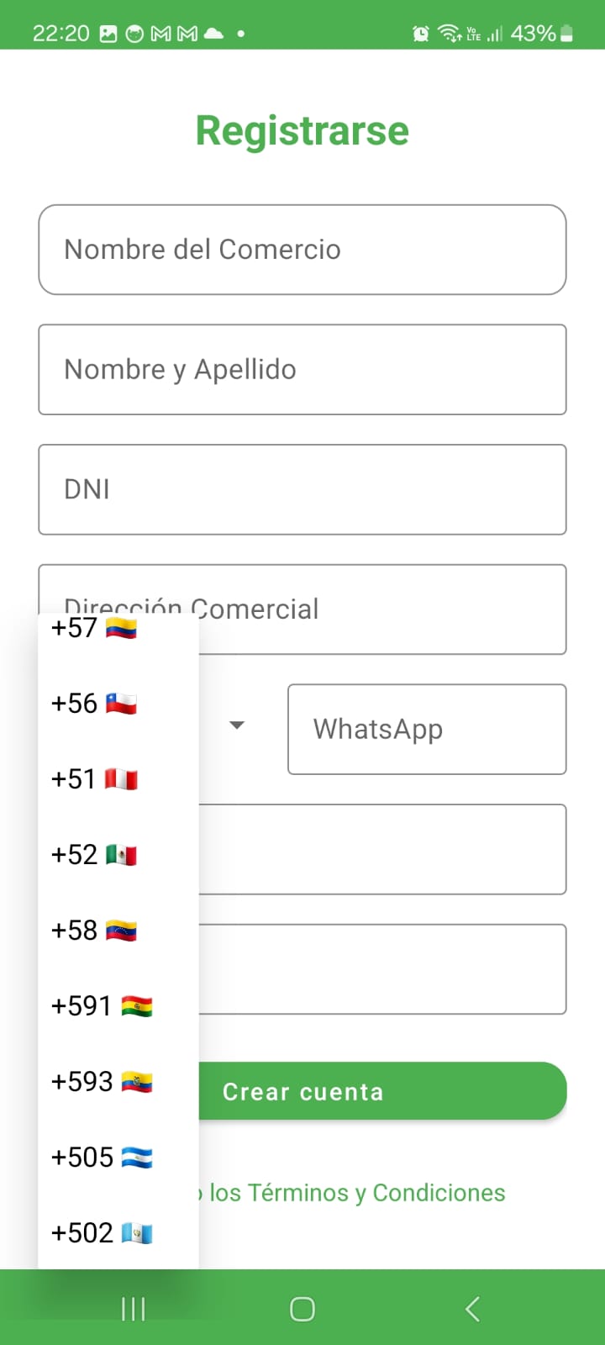Select the +505 Nicaragua country code
This screenshot has height=1345, width=605.
coord(101,1158)
